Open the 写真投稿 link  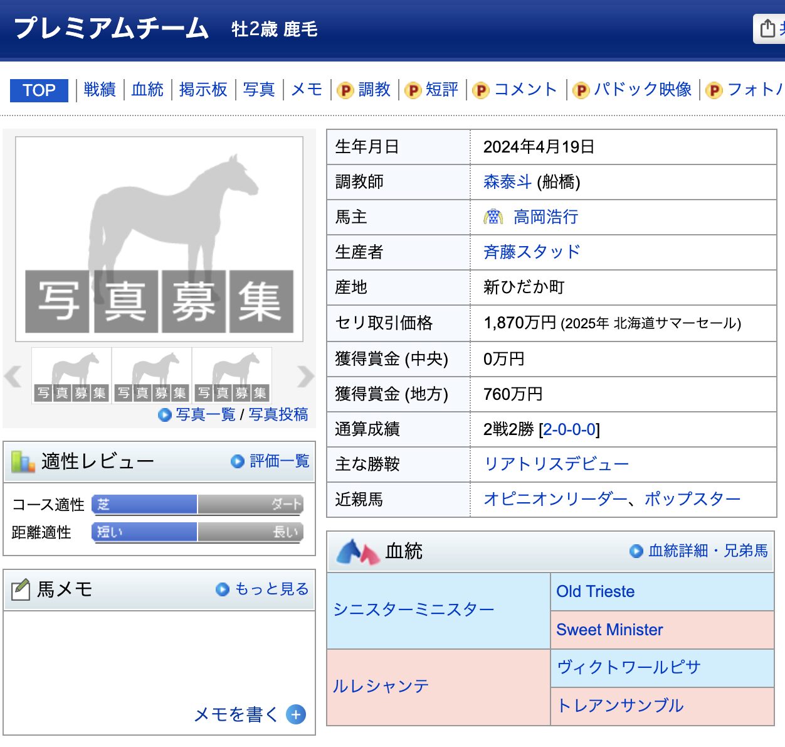pyautogui.click(x=278, y=415)
